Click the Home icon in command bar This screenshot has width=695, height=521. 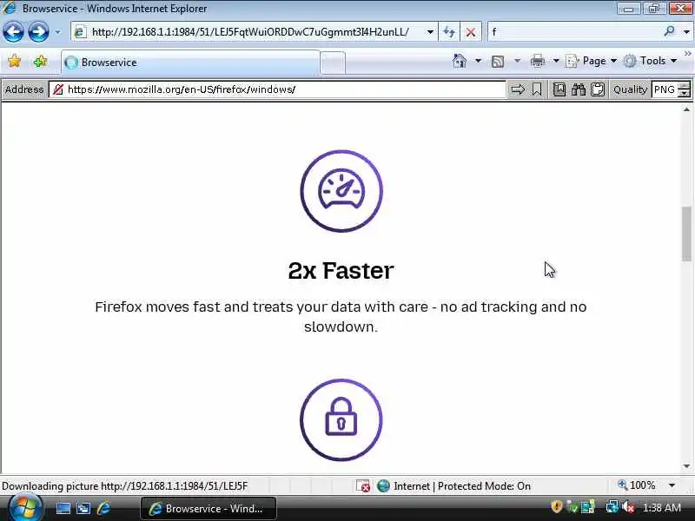[x=460, y=61]
